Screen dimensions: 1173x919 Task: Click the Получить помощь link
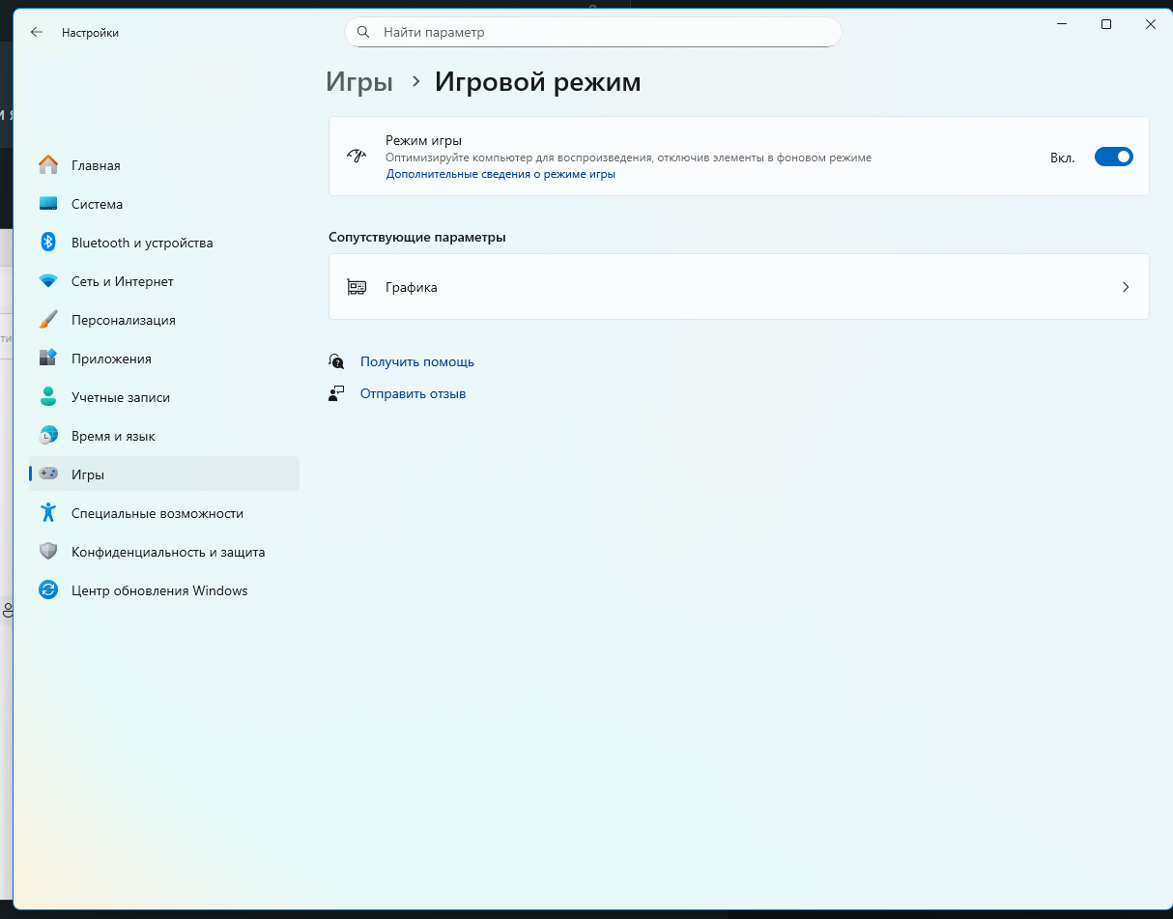tap(416, 361)
